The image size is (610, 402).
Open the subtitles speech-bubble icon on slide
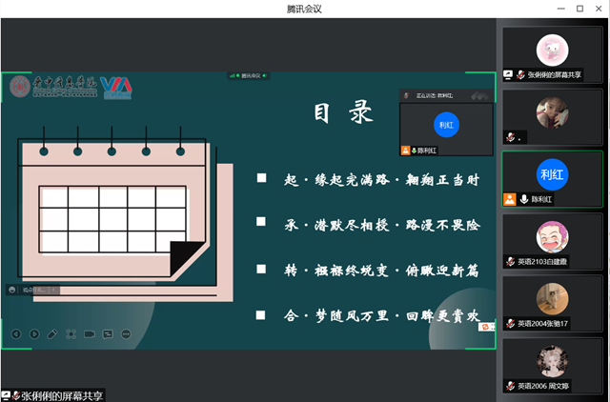(108, 334)
